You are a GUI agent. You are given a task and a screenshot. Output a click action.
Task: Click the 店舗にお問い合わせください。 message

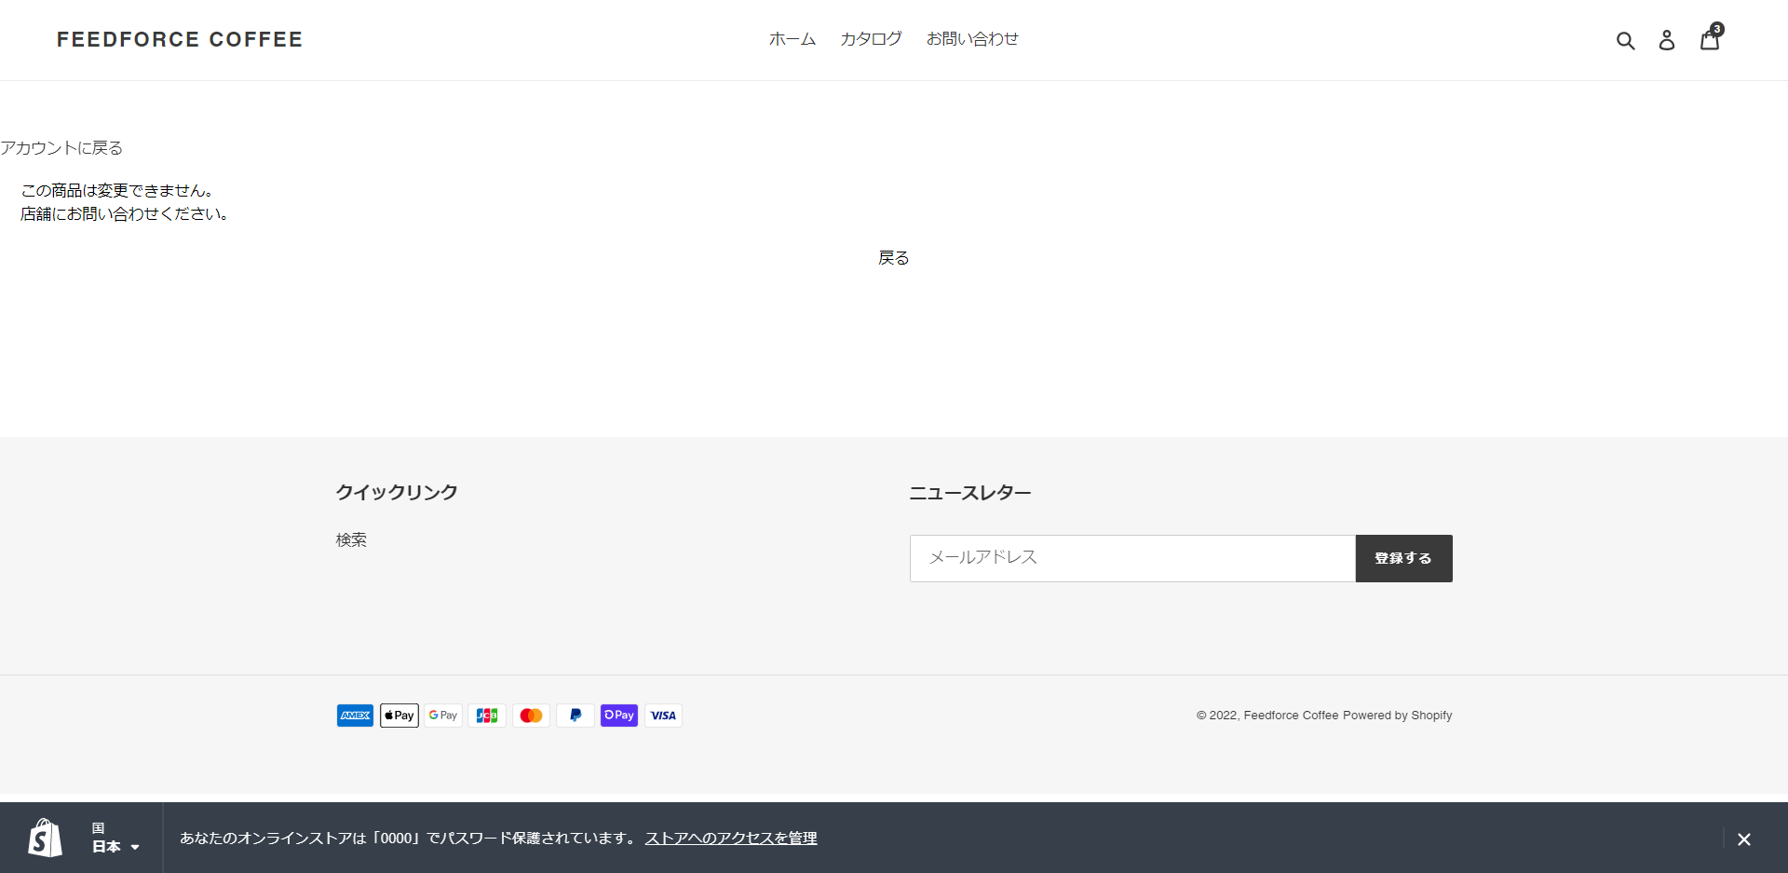click(126, 214)
